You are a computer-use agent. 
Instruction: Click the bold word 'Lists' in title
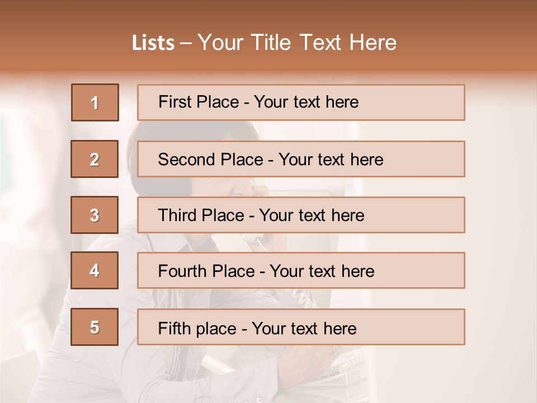[x=153, y=43]
